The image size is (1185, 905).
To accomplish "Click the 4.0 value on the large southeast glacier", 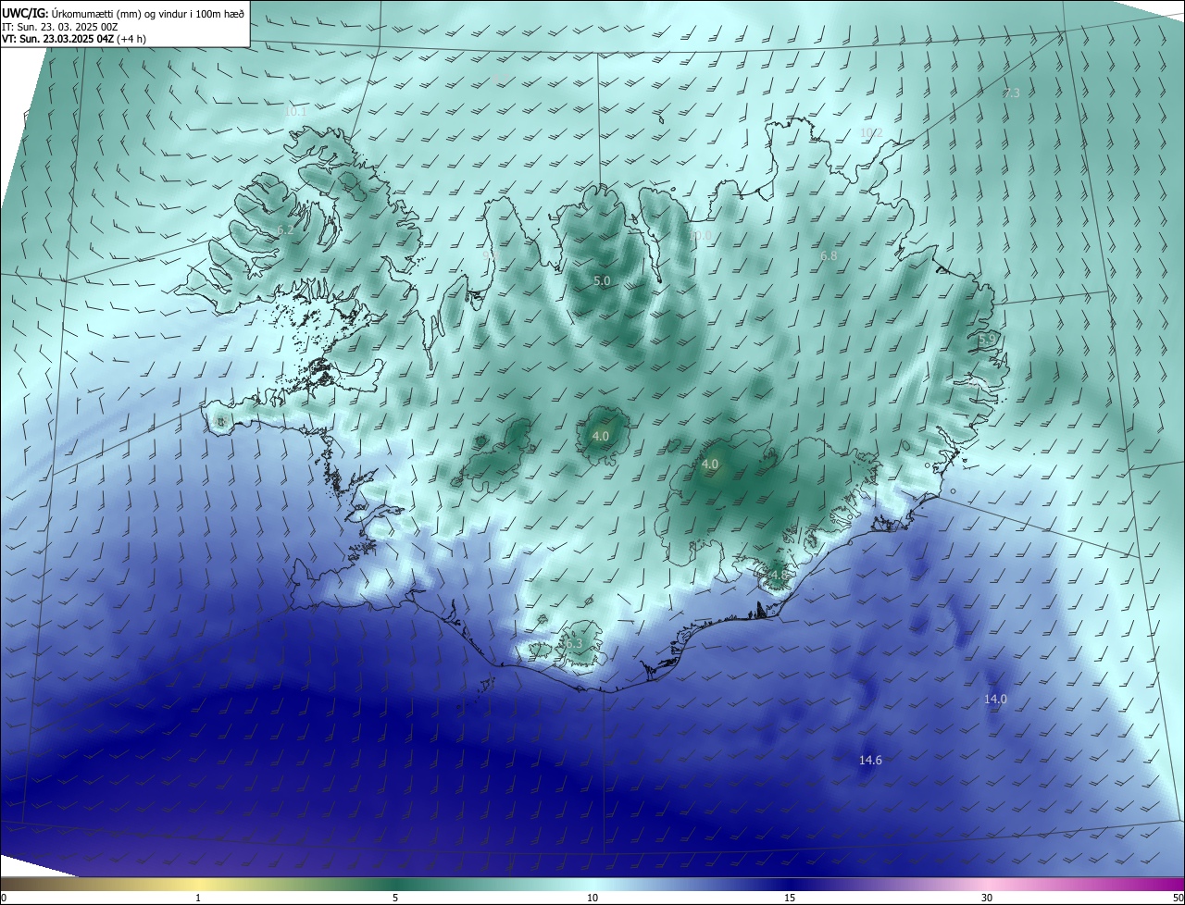I will click(710, 464).
